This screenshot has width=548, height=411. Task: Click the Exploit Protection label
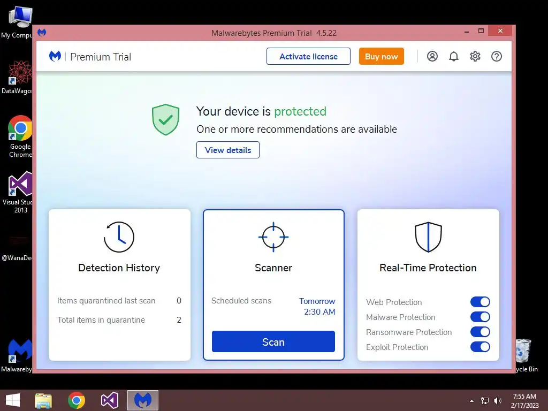point(397,347)
